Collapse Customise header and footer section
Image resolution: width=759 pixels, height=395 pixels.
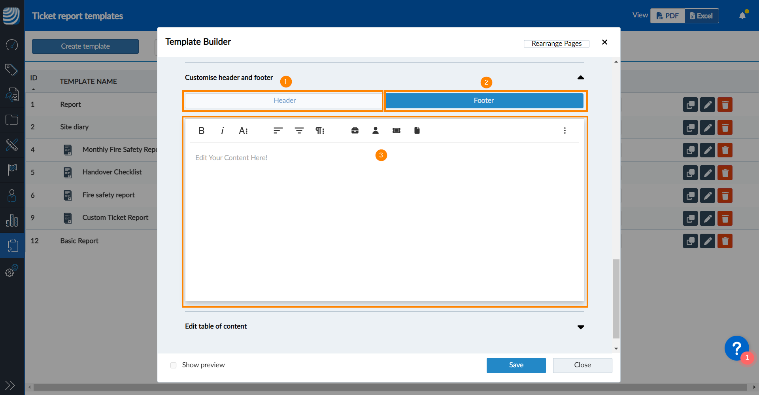click(580, 77)
